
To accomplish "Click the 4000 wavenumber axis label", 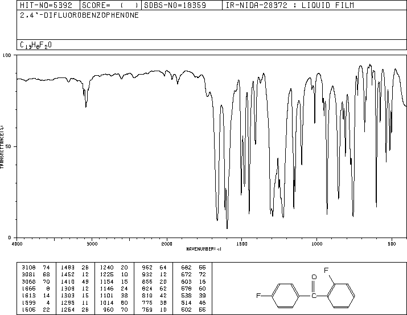I will coord(17,244).
